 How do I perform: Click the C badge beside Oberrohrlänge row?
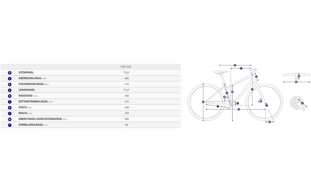[10, 78]
